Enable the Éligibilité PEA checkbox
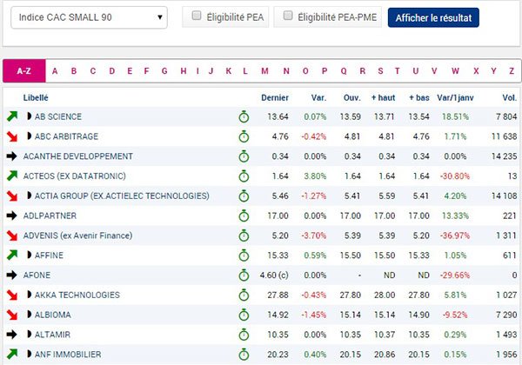The width and height of the screenshot is (522, 365). 197,16
